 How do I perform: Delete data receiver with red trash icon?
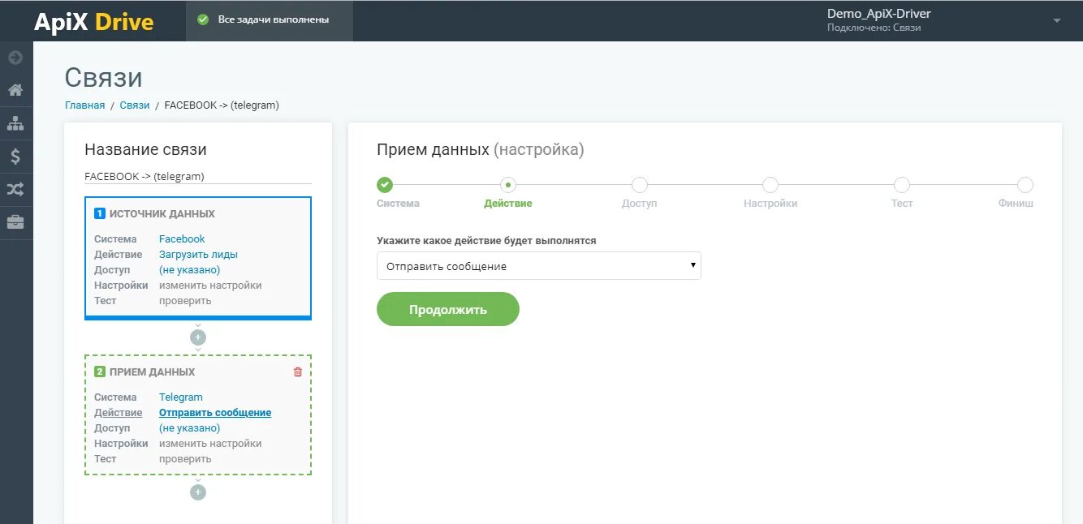pos(298,372)
